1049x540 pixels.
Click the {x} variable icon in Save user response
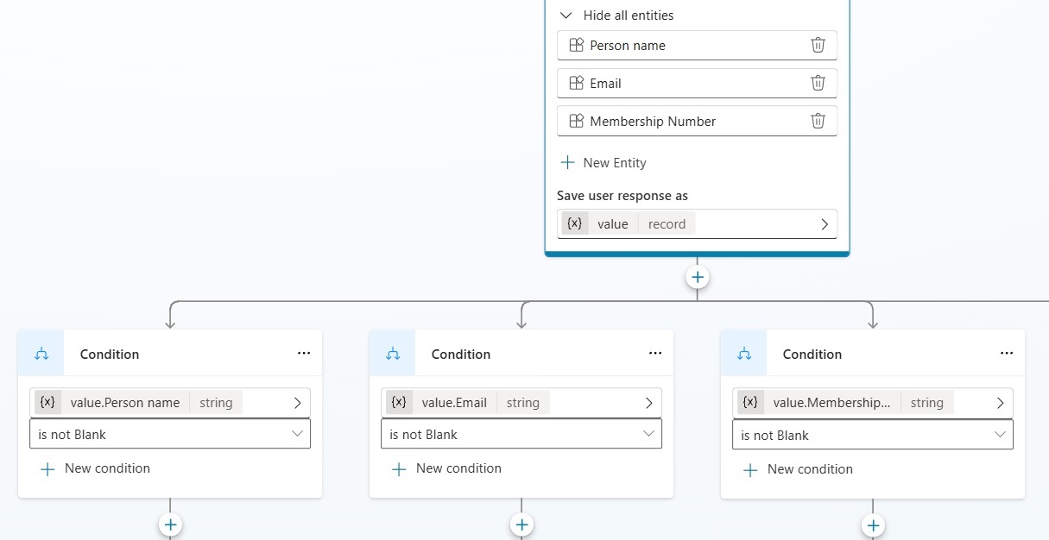pyautogui.click(x=575, y=223)
